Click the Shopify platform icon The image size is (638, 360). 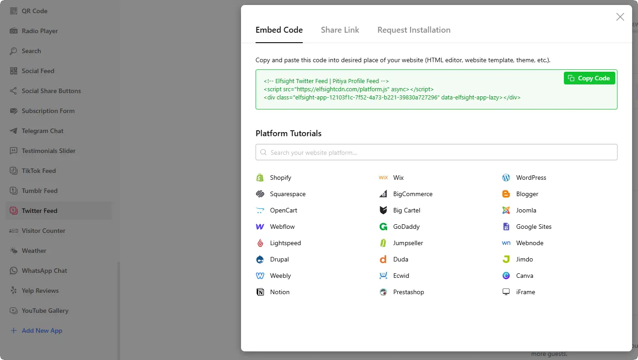260,178
